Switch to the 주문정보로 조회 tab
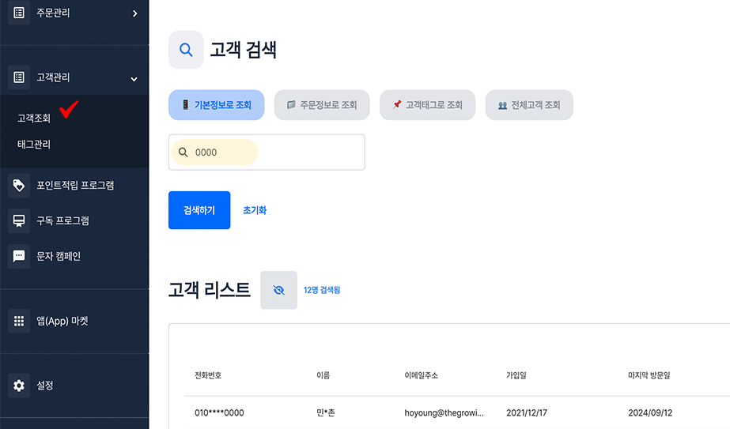 [x=322, y=105]
